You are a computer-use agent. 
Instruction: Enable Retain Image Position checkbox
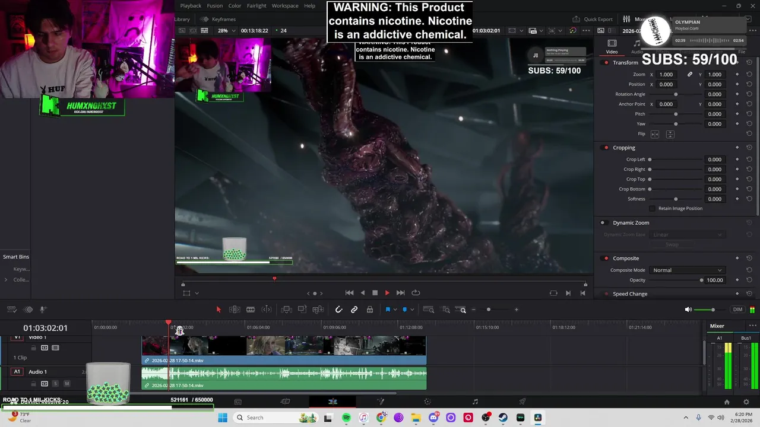[x=653, y=209]
